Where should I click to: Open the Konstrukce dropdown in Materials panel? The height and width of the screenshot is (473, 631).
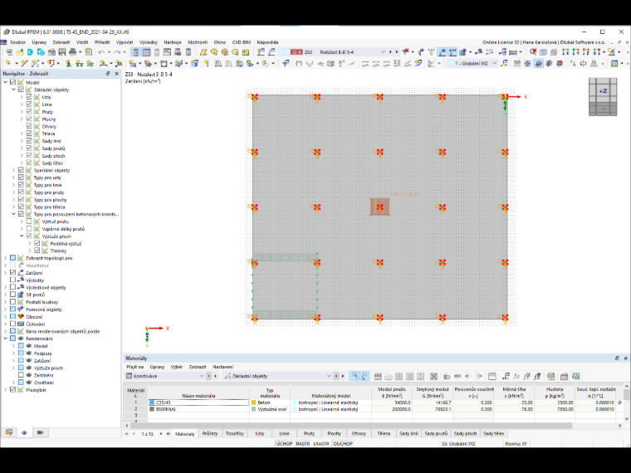(202, 376)
